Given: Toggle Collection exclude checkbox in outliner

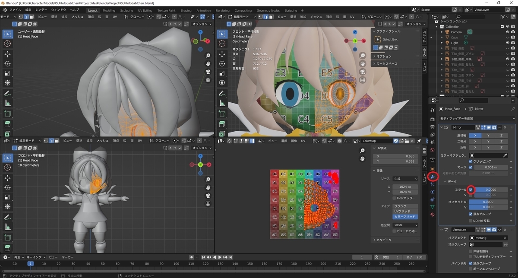Looking at the screenshot, I should tap(502, 27).
